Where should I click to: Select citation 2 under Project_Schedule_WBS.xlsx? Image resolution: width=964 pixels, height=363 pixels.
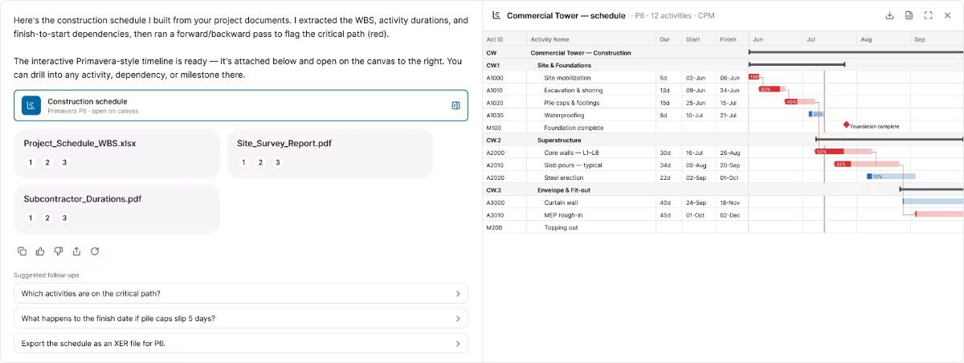point(47,162)
